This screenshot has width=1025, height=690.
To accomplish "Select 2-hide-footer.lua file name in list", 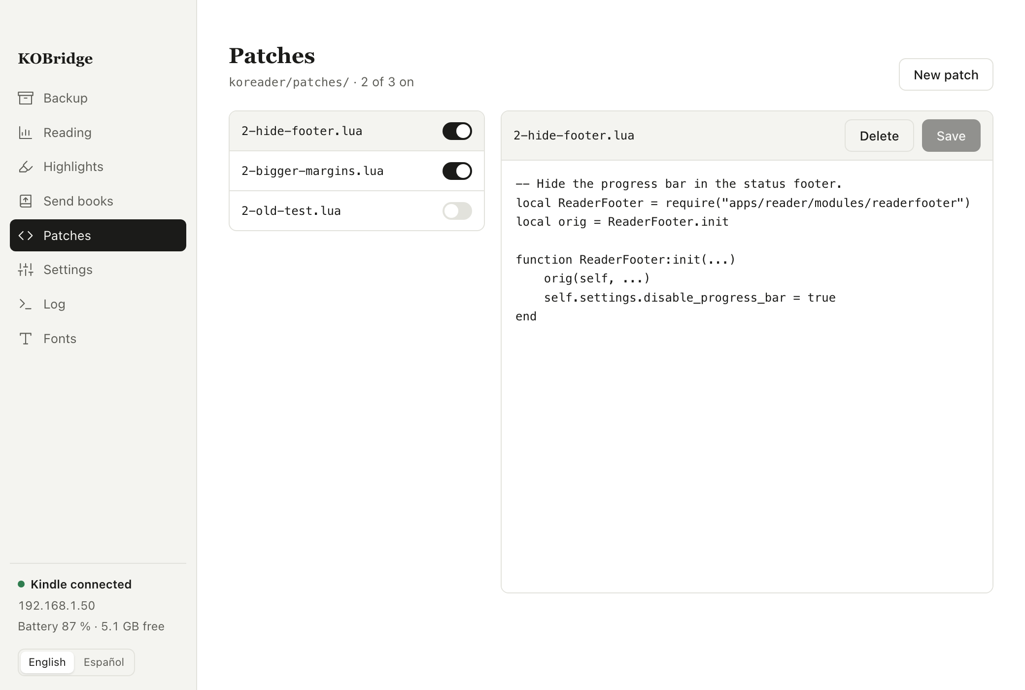I will pos(302,131).
